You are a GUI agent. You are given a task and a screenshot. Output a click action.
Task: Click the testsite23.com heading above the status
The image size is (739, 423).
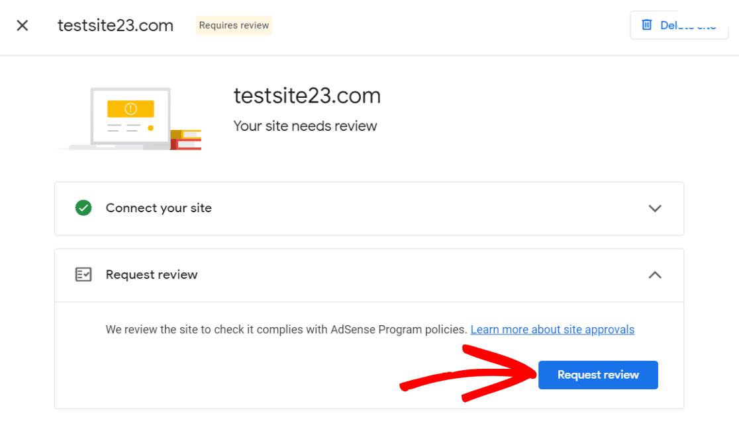point(307,95)
